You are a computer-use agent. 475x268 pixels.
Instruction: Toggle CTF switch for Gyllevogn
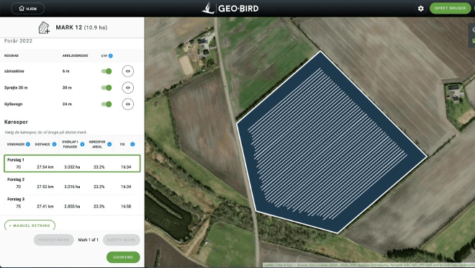[107, 104]
